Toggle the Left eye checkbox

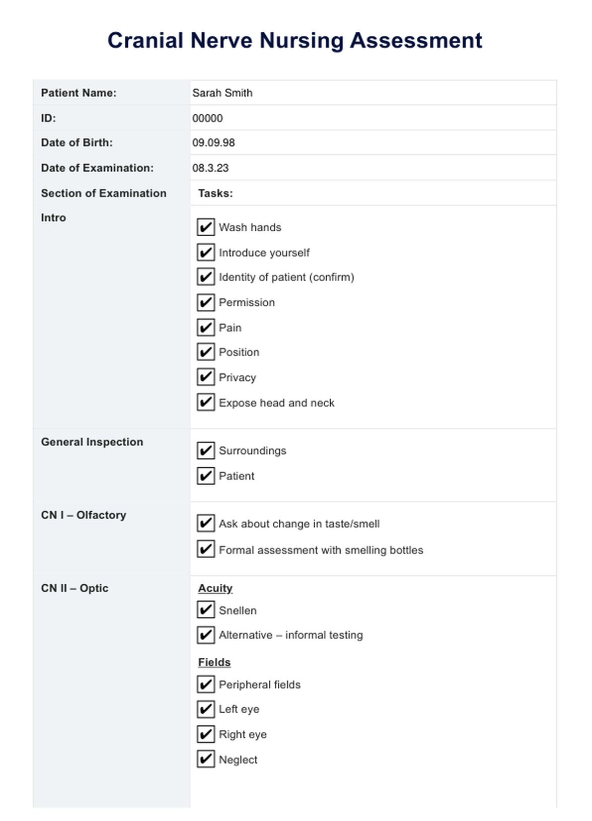205,709
